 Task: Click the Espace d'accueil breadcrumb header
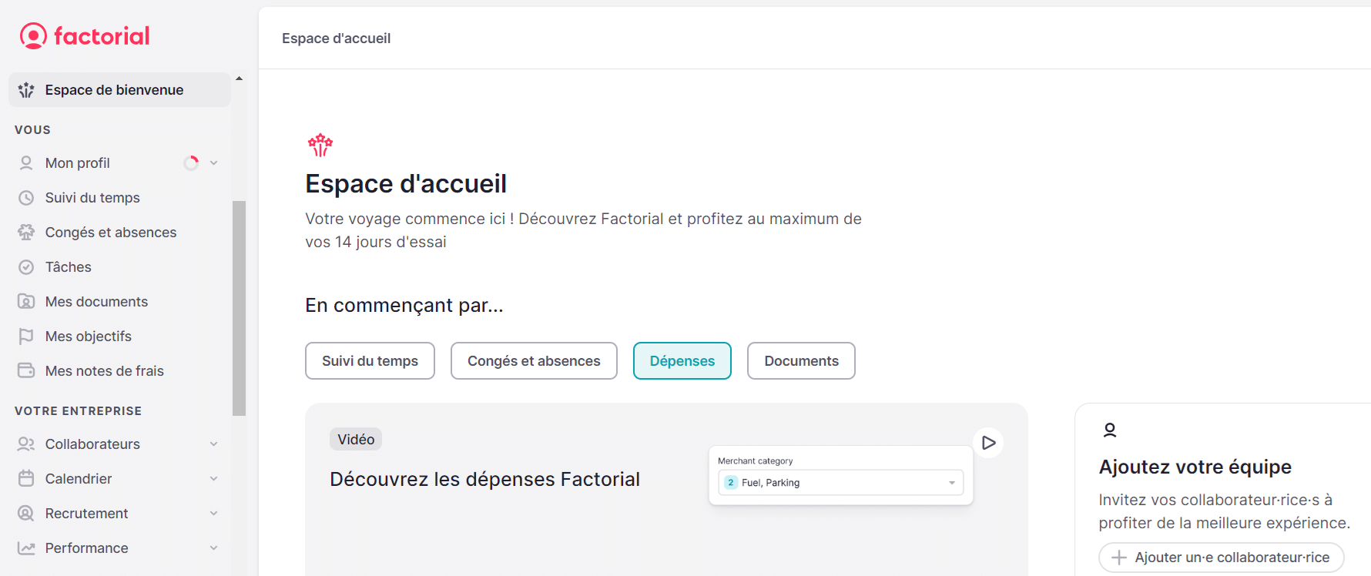(x=337, y=39)
